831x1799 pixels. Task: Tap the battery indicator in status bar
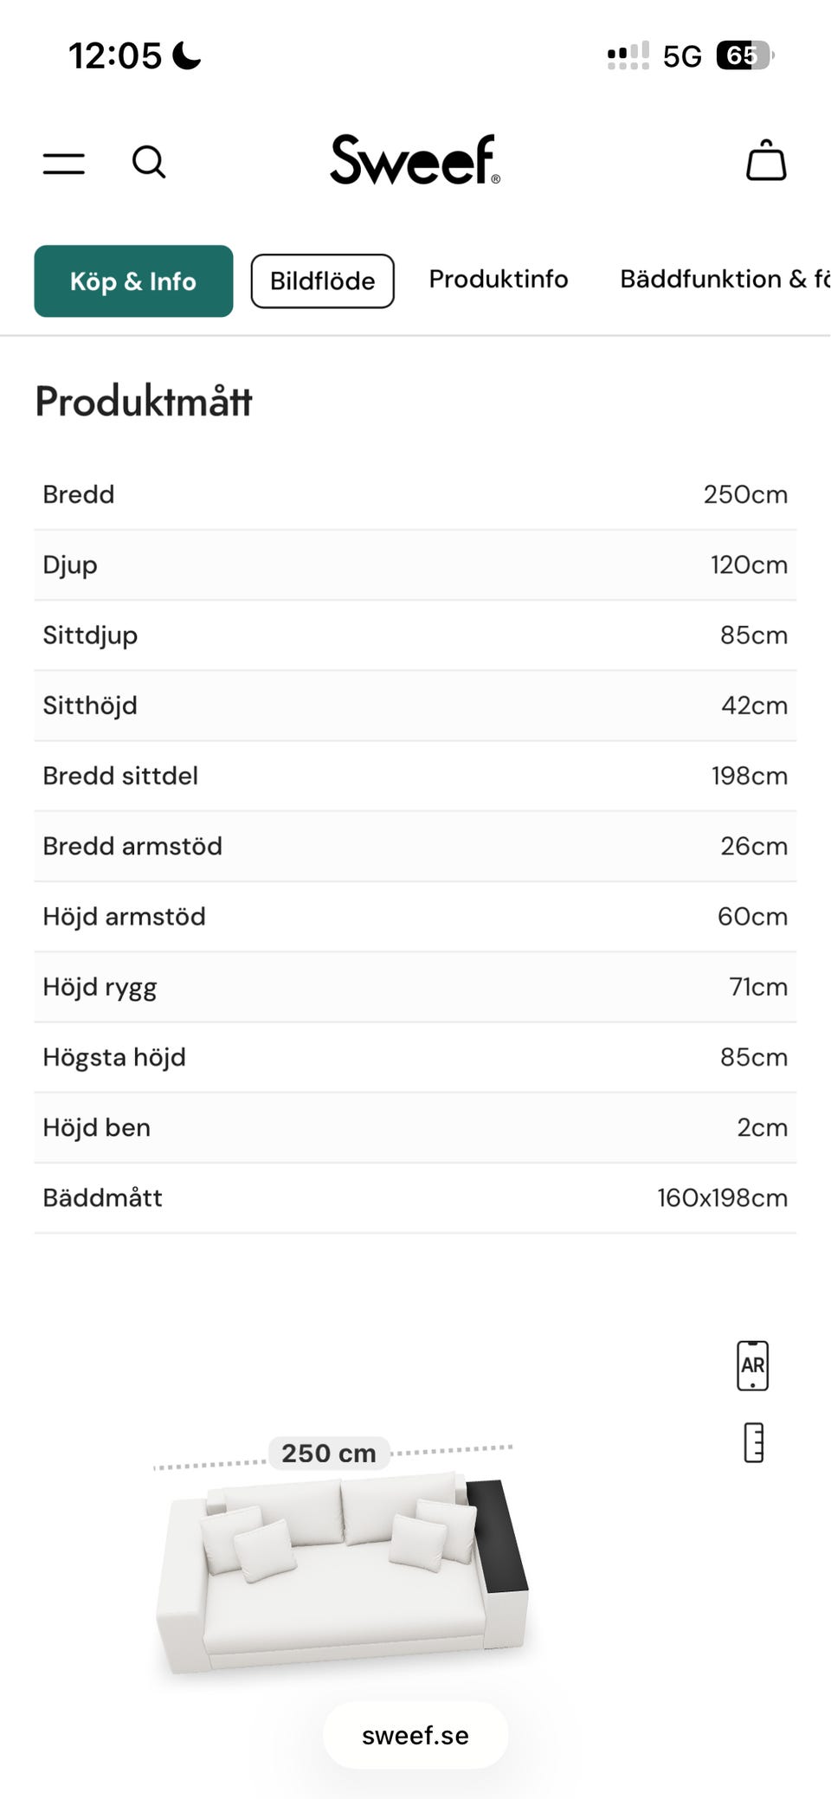click(744, 56)
